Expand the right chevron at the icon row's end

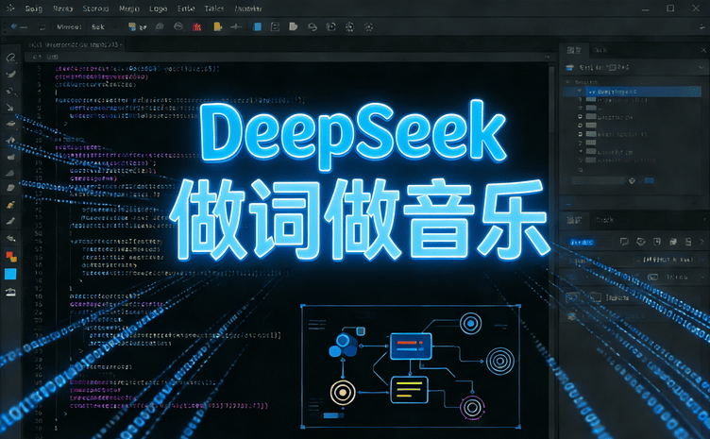[x=702, y=242]
